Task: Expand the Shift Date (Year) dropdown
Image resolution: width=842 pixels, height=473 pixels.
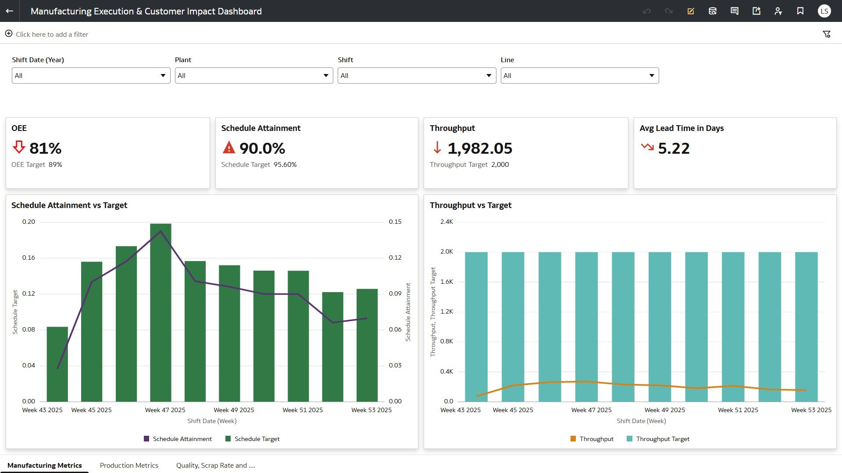Action: (x=91, y=75)
